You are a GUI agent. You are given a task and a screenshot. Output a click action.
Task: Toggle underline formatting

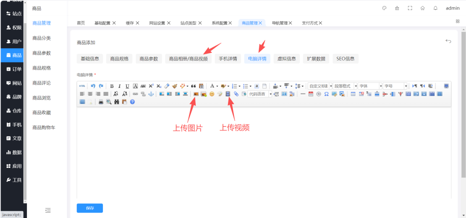127,86
